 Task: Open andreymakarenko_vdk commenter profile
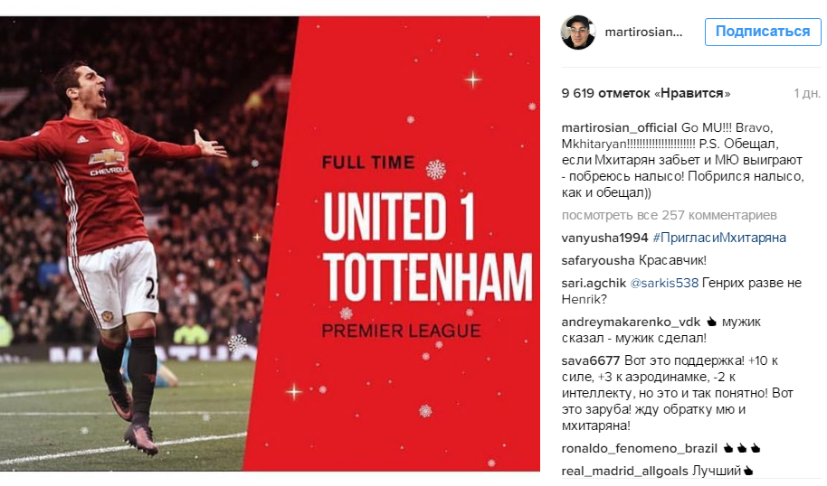631,322
